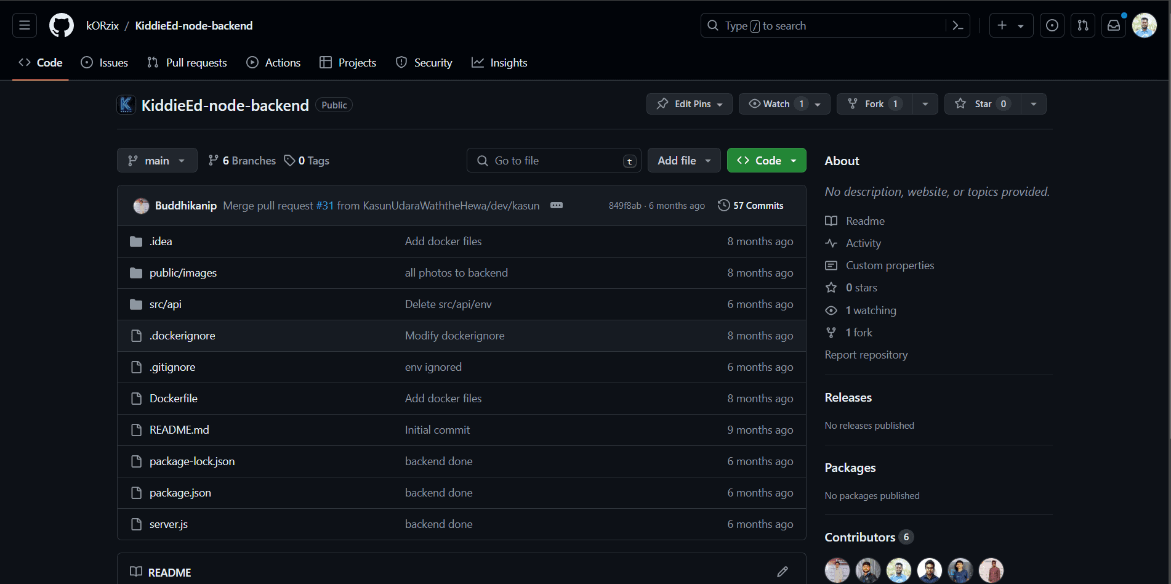Fork the repository
Screen dimensions: 1171x584
[x=874, y=103]
